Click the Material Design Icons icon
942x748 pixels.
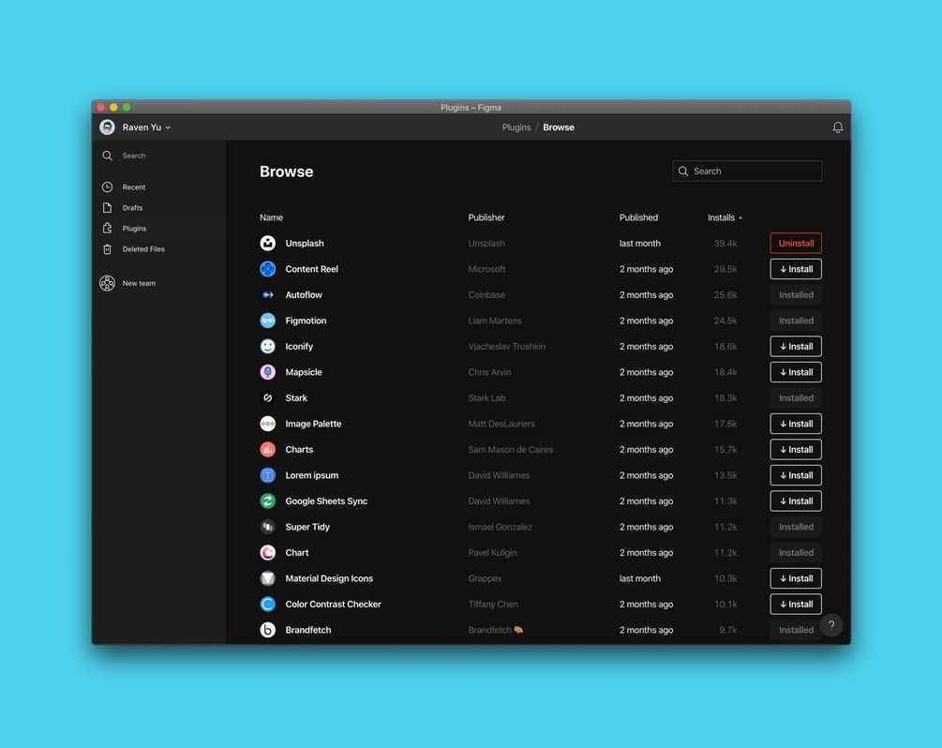pyautogui.click(x=268, y=578)
